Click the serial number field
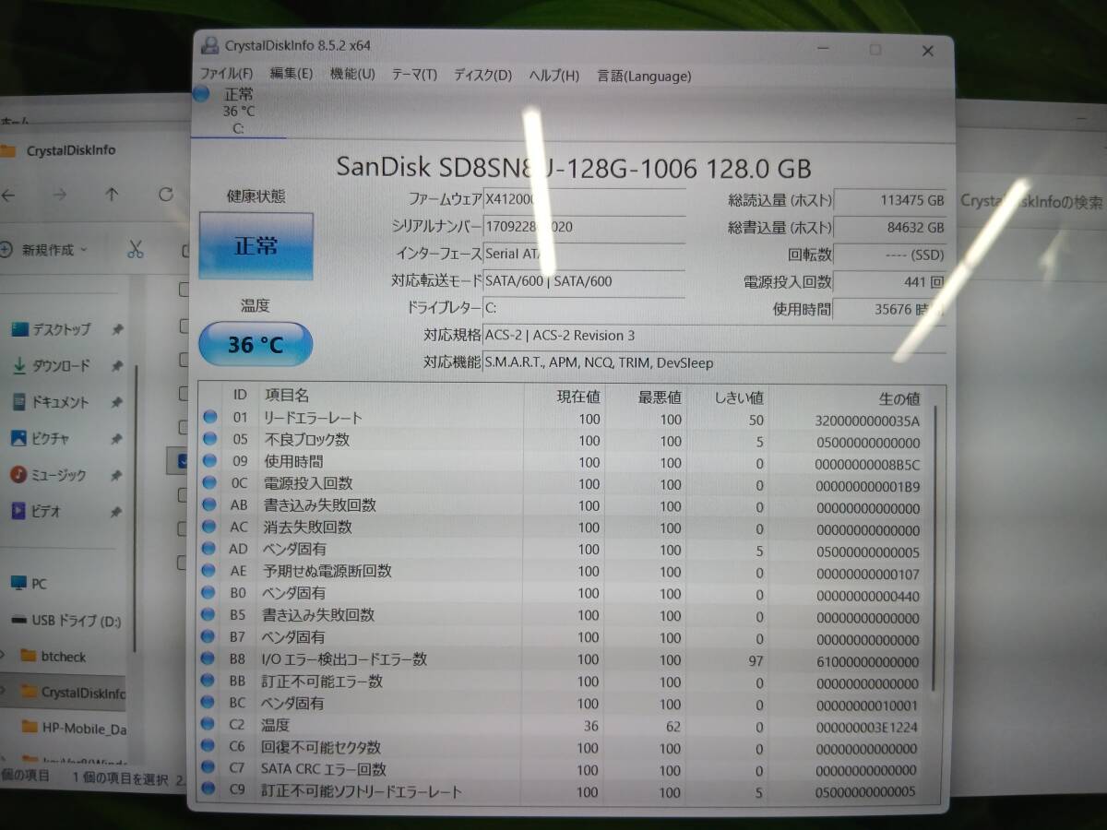The height and width of the screenshot is (830, 1107). tap(585, 227)
